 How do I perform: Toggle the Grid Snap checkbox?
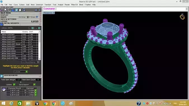(28, 17)
